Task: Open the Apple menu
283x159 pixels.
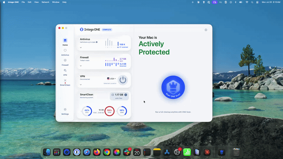Action: point(4,2)
